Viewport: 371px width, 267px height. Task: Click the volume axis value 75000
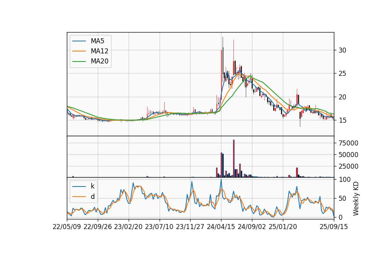pos(349,143)
